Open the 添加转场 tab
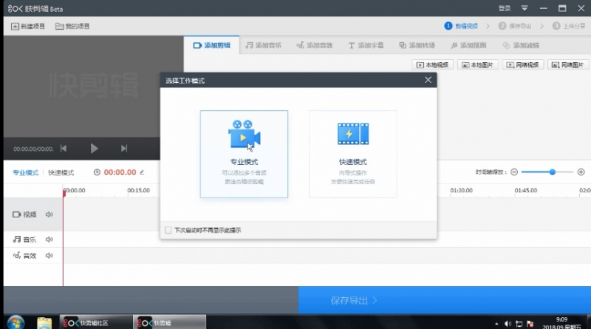Viewport: 591px width, 329px height. (x=417, y=45)
